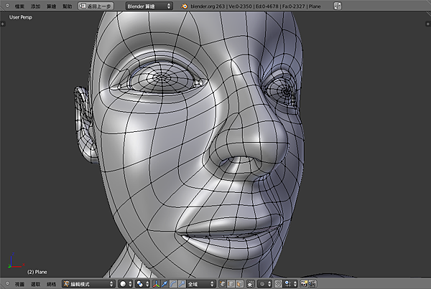Click the Blender logo icon beside blender.org
The image size is (431, 289).
pyautogui.click(x=185, y=5)
